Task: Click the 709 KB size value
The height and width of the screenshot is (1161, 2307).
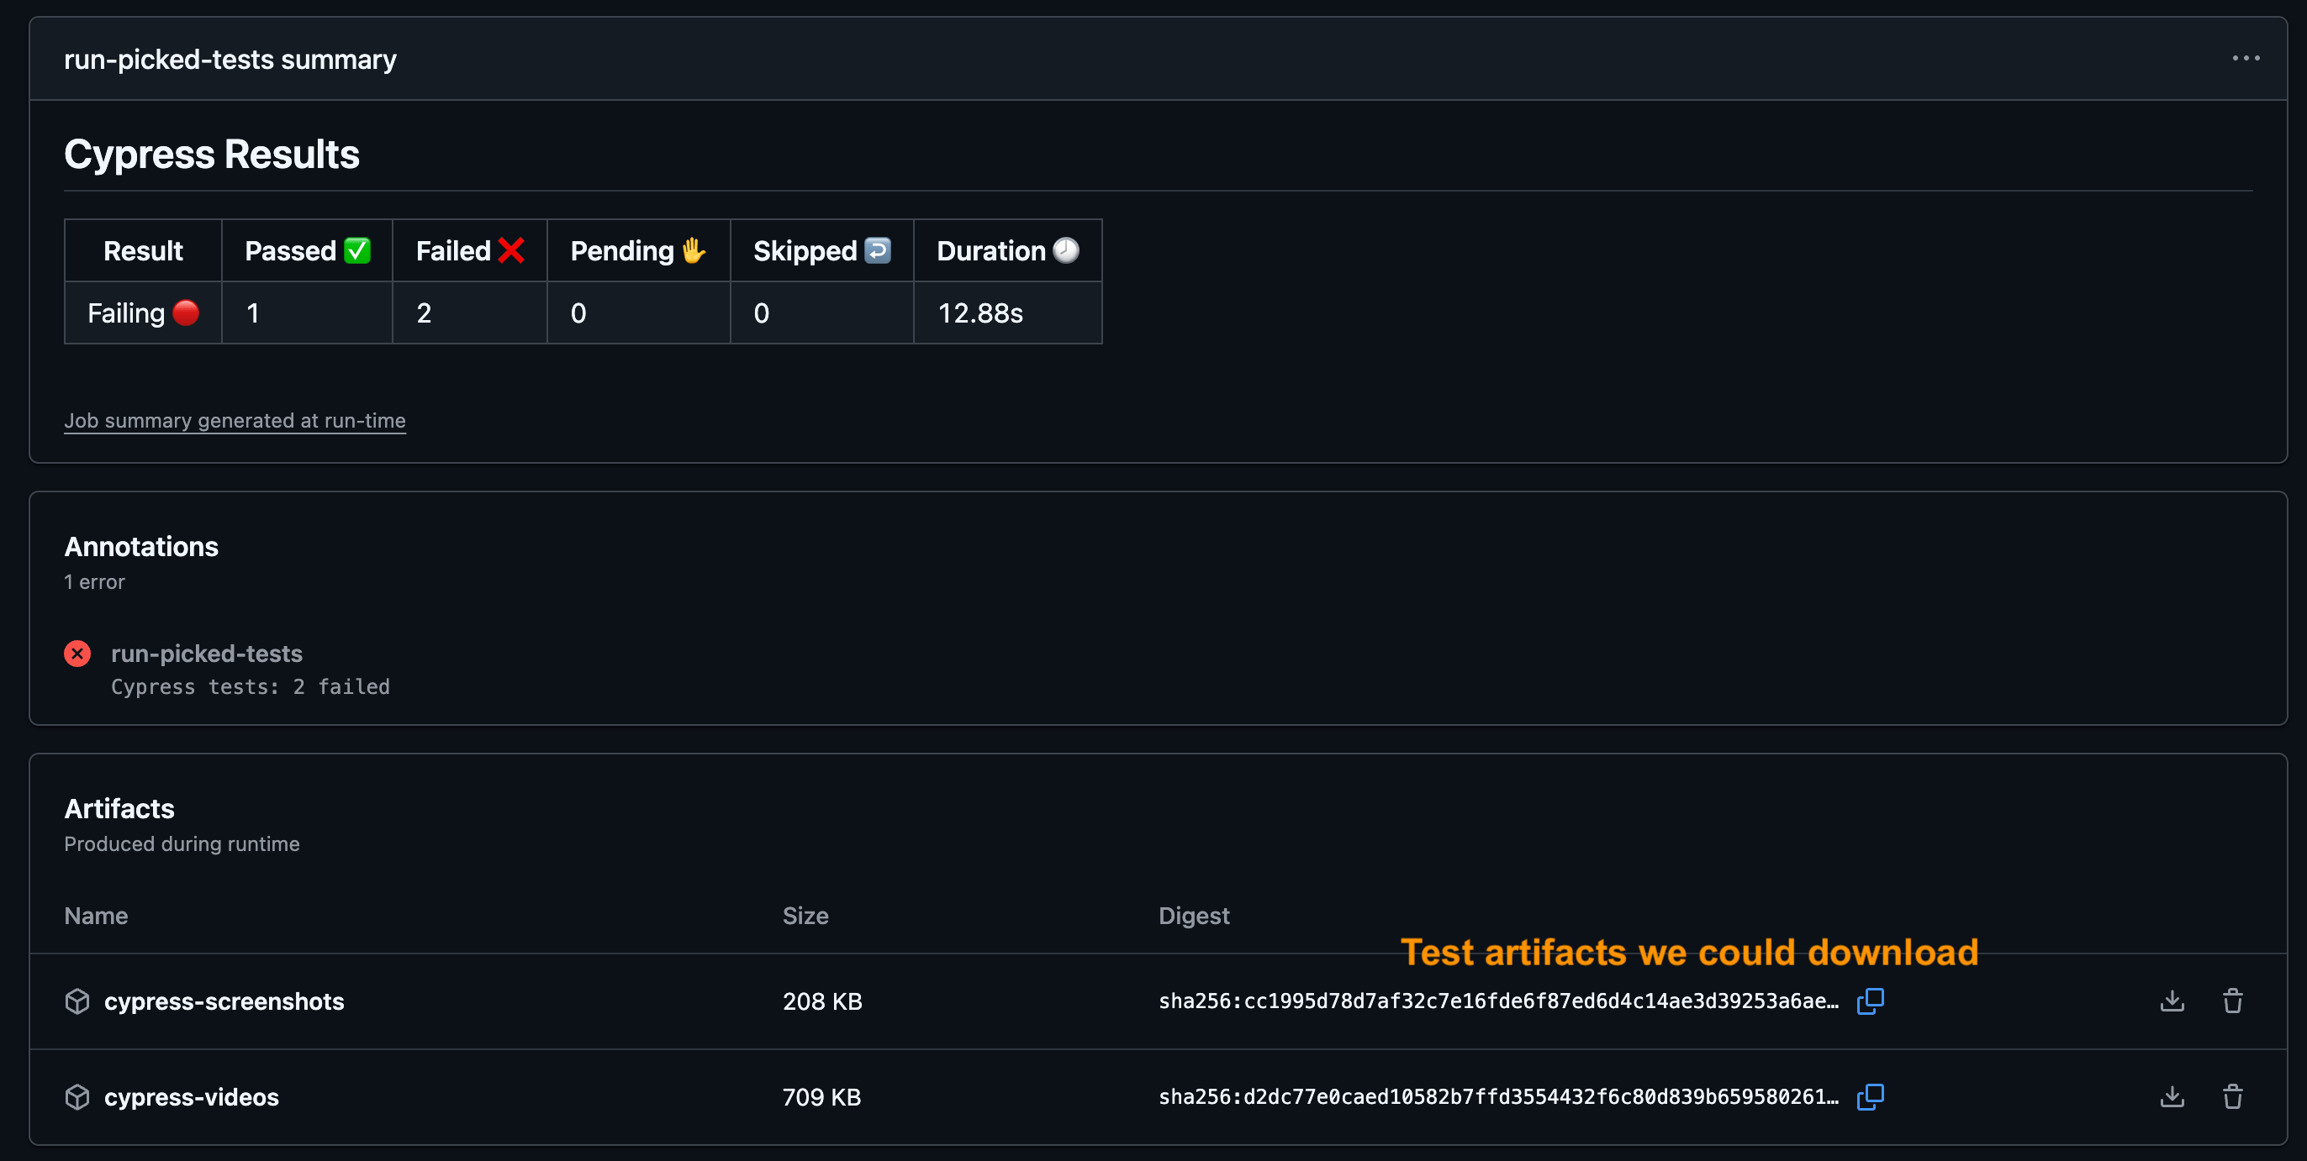Action: click(821, 1096)
